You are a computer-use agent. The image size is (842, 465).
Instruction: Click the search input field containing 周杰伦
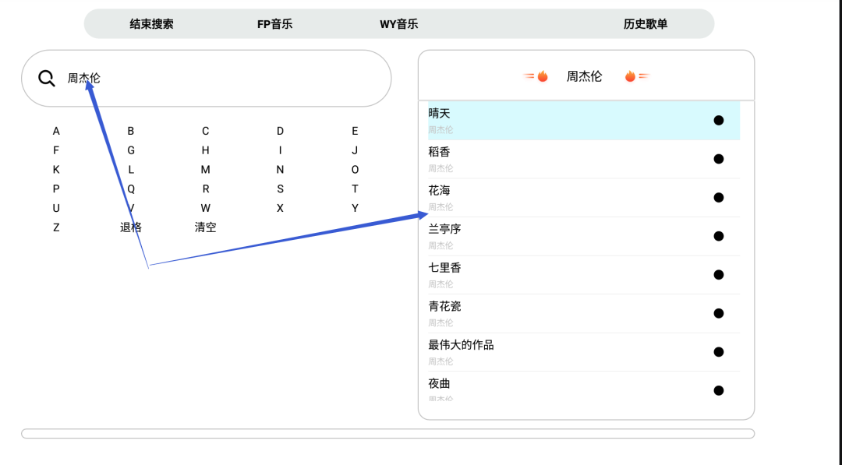tap(206, 79)
